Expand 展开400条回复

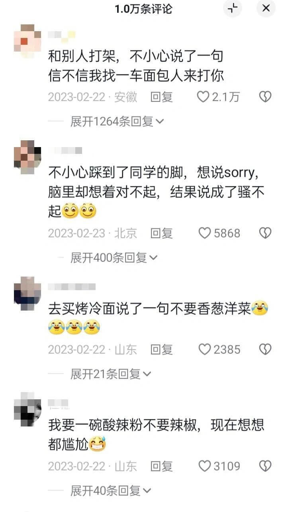point(114,258)
